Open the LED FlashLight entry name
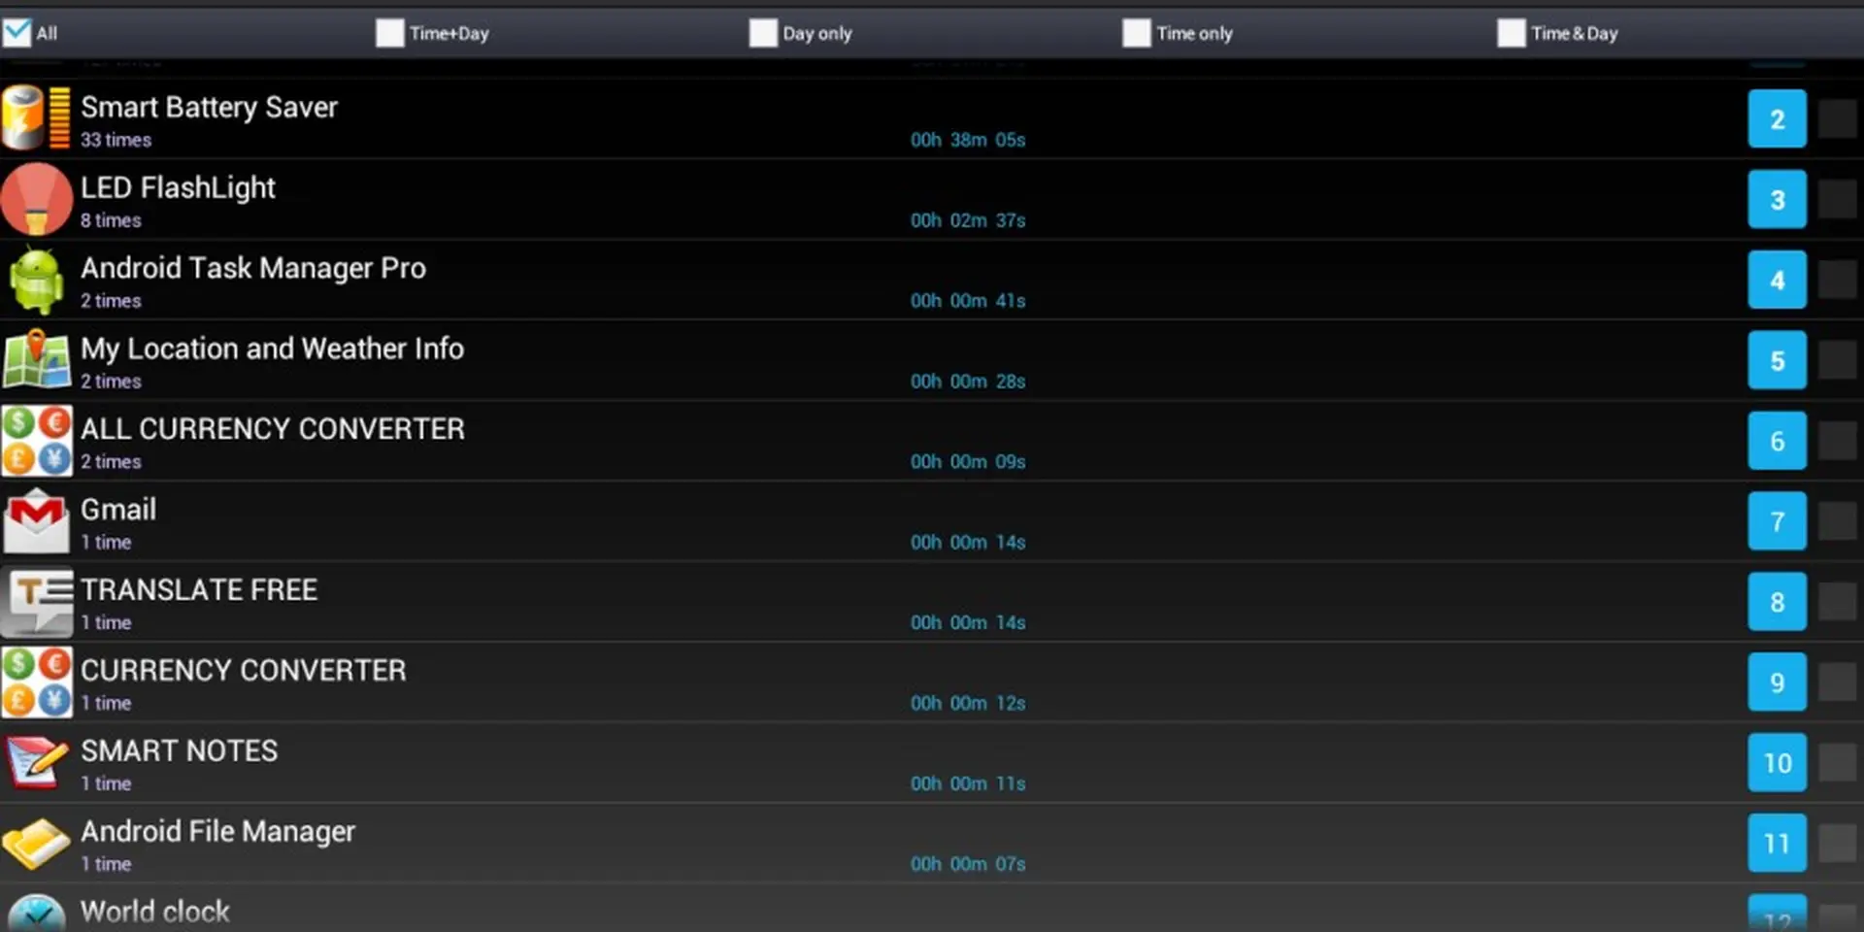 click(178, 187)
